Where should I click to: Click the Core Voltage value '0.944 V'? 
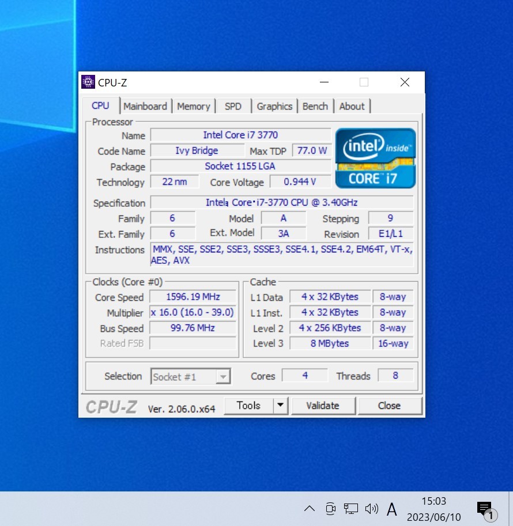tap(300, 182)
